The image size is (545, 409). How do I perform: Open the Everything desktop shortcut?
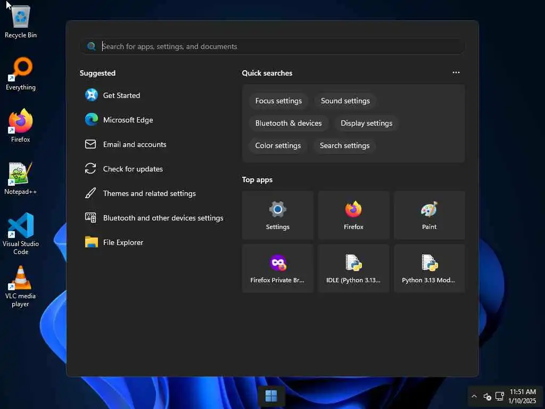pos(21,73)
